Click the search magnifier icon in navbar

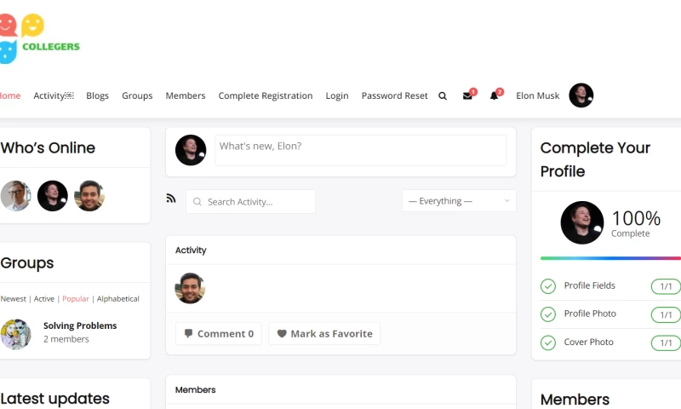pos(443,96)
